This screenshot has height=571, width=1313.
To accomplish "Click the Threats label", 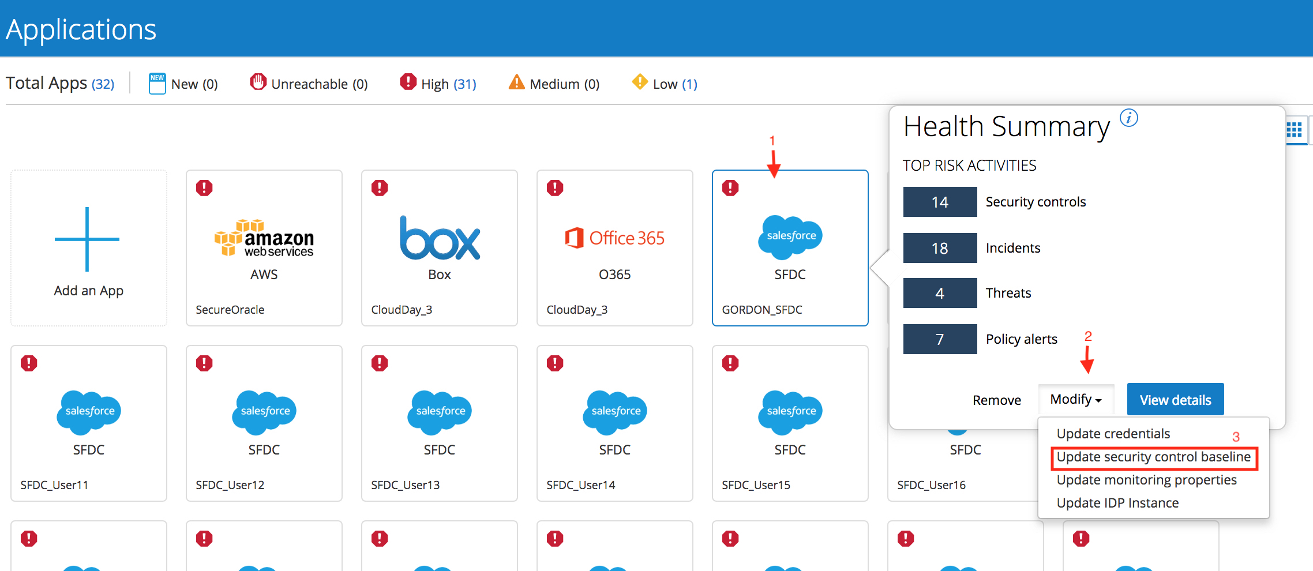I will pos(1008,293).
